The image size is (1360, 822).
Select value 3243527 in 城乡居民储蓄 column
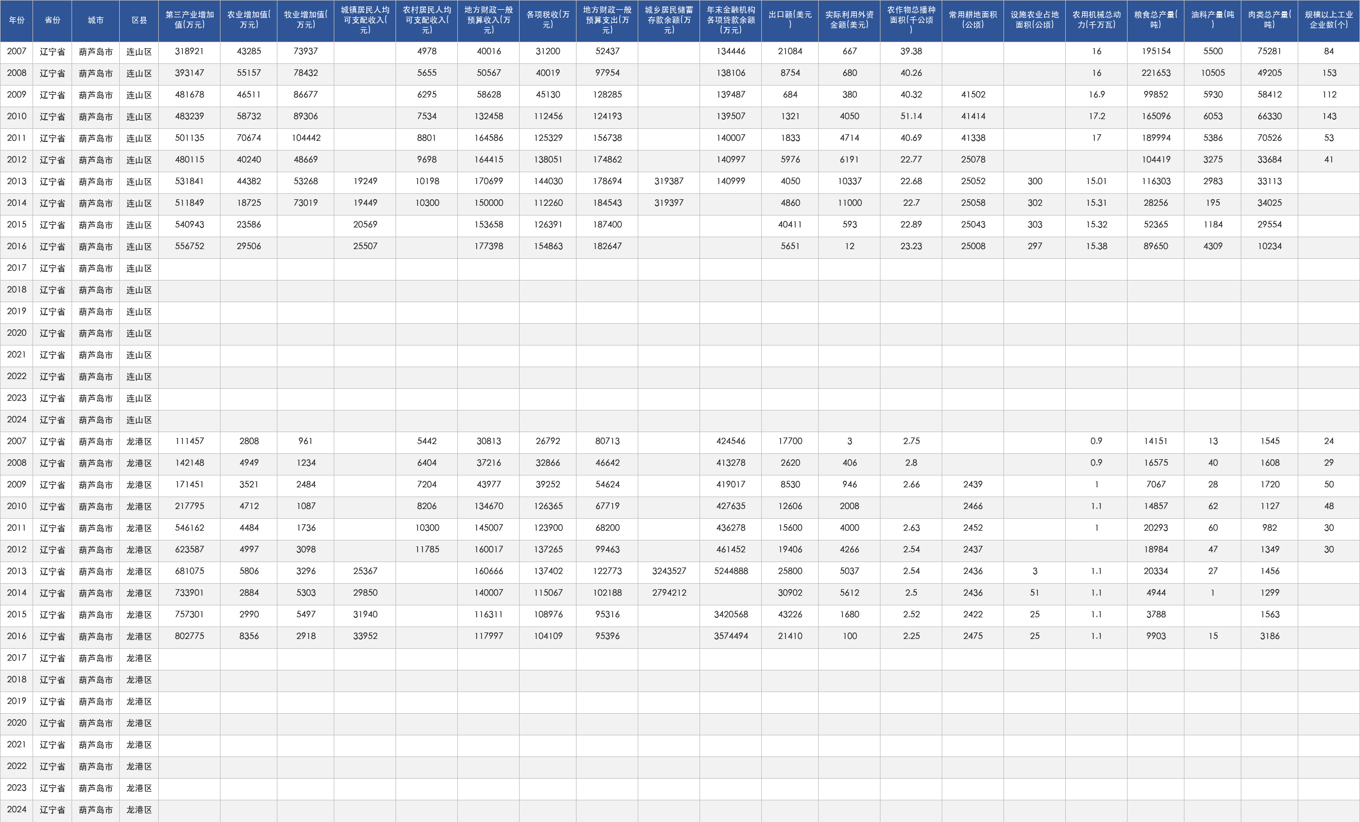669,571
